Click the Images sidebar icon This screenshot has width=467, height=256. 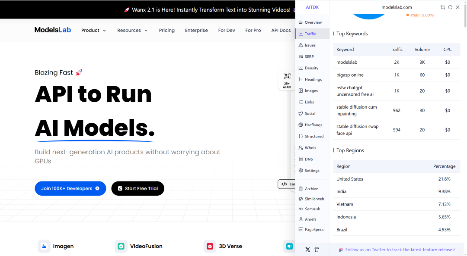(301, 91)
